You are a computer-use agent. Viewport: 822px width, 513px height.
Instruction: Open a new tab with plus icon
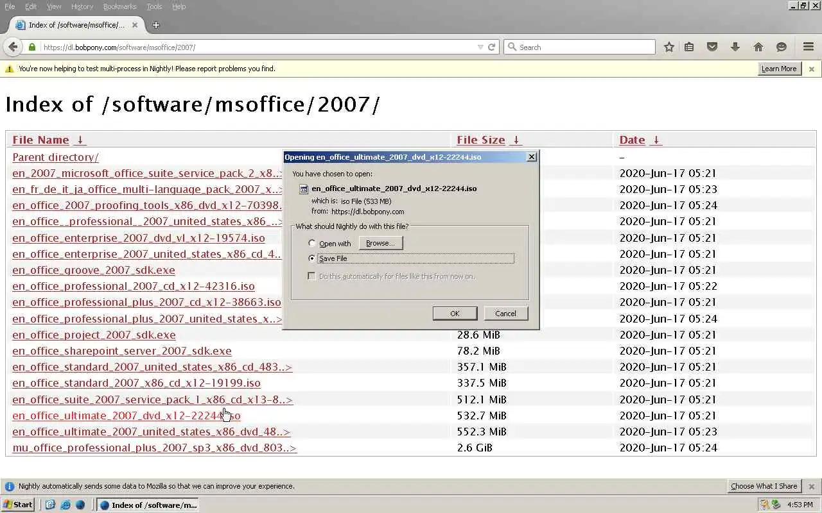(x=156, y=25)
